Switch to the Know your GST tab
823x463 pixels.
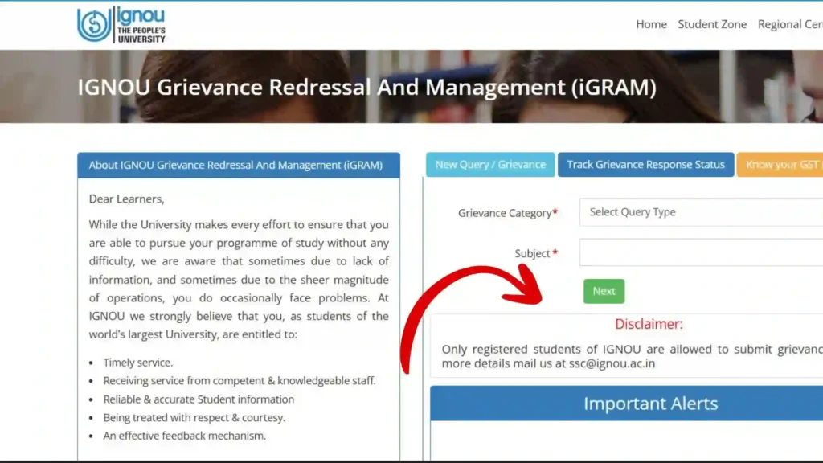tap(780, 164)
